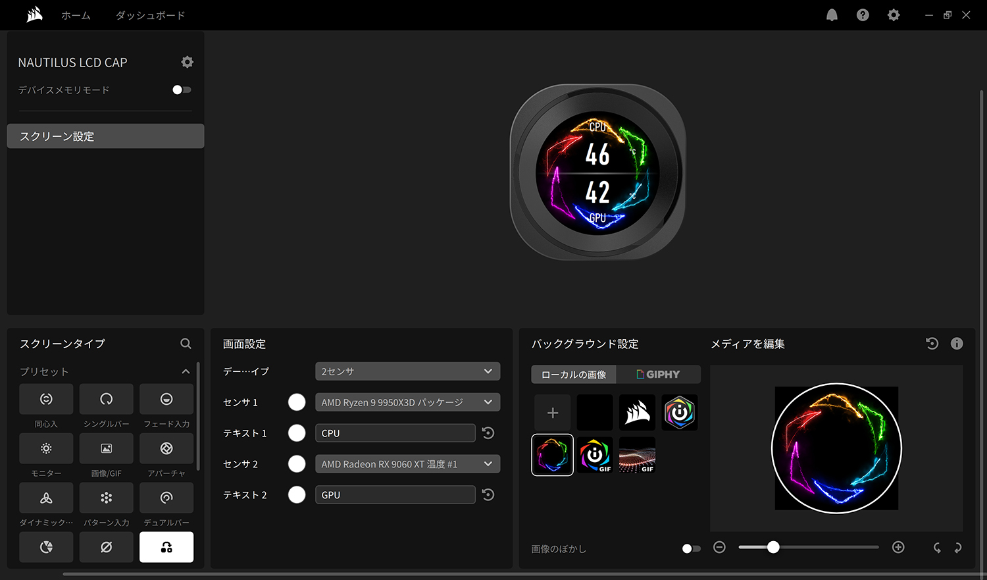Open the センサ 1 dropdown with AMD Ryzen 9 9950X3D
This screenshot has width=987, height=580.
(407, 402)
